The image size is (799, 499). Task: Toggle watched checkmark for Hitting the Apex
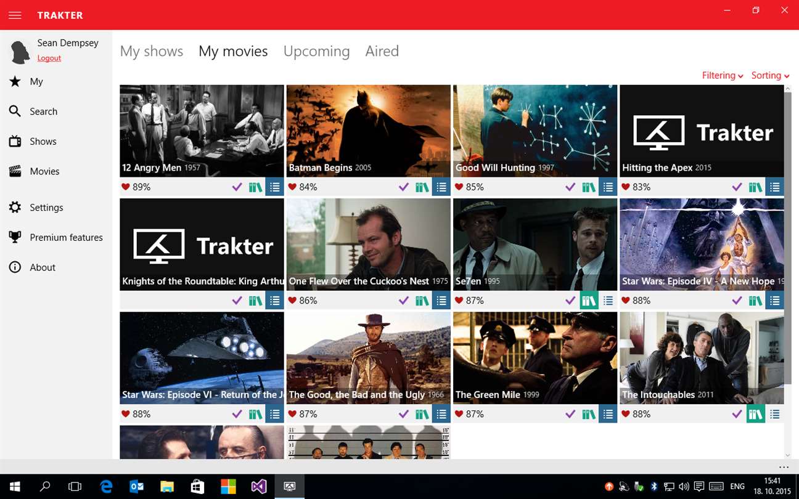click(737, 187)
